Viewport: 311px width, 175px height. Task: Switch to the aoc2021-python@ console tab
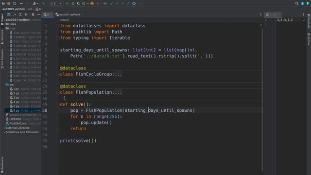pyautogui.click(x=69, y=15)
